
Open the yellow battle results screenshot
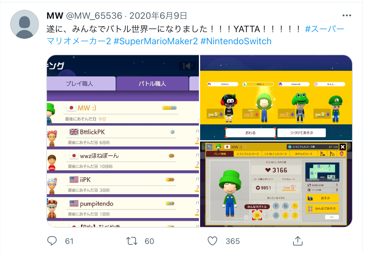[x=276, y=98]
